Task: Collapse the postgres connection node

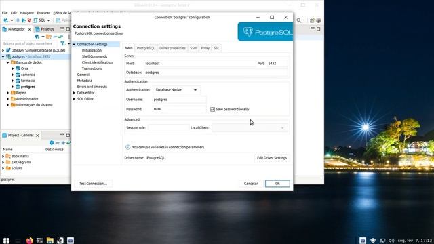Action: tap(3, 56)
